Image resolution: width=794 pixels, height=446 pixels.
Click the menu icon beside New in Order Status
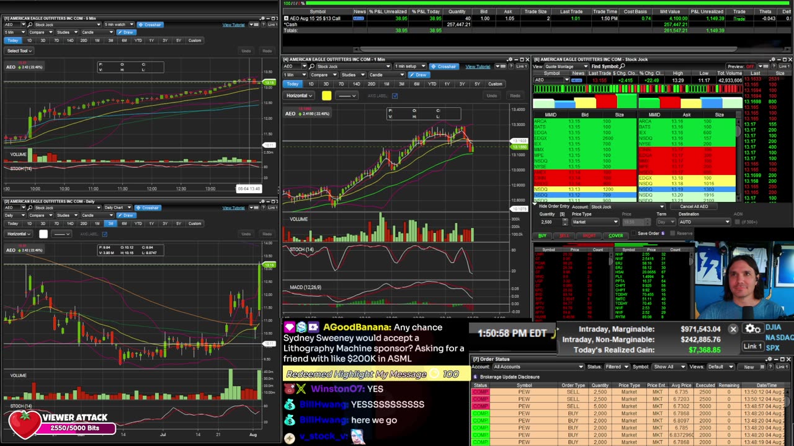pos(761,367)
